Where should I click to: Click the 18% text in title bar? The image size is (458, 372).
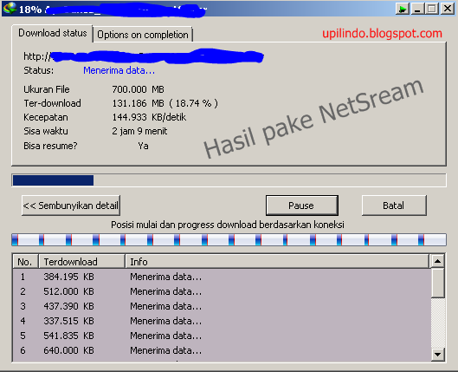tap(30, 10)
